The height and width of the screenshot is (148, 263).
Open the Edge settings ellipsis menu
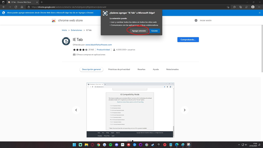(x=259, y=7)
